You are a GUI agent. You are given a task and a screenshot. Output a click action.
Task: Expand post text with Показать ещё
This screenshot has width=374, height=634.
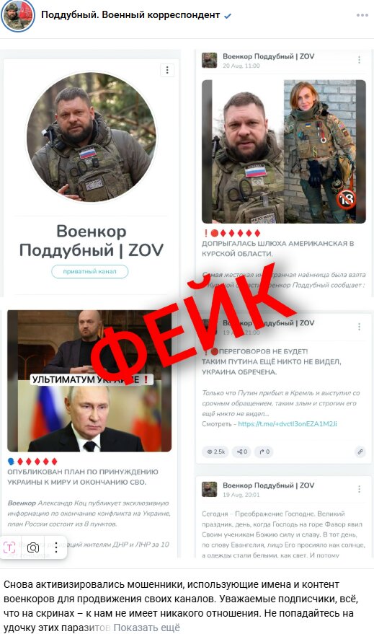tap(146, 628)
